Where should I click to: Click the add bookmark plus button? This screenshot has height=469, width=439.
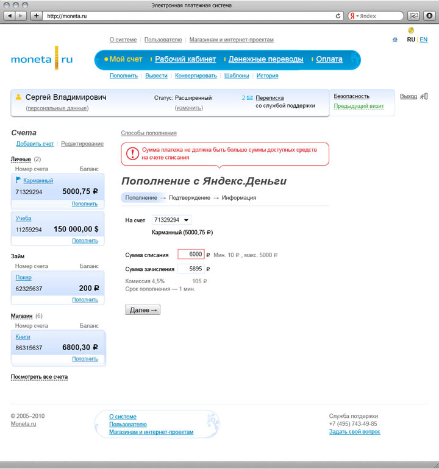pos(36,16)
